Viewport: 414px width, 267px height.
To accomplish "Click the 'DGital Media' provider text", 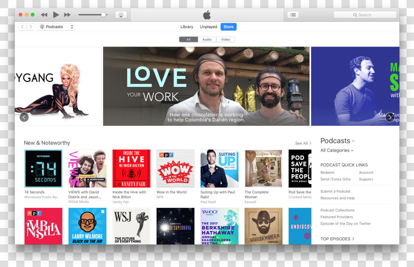I will [x=78, y=202].
